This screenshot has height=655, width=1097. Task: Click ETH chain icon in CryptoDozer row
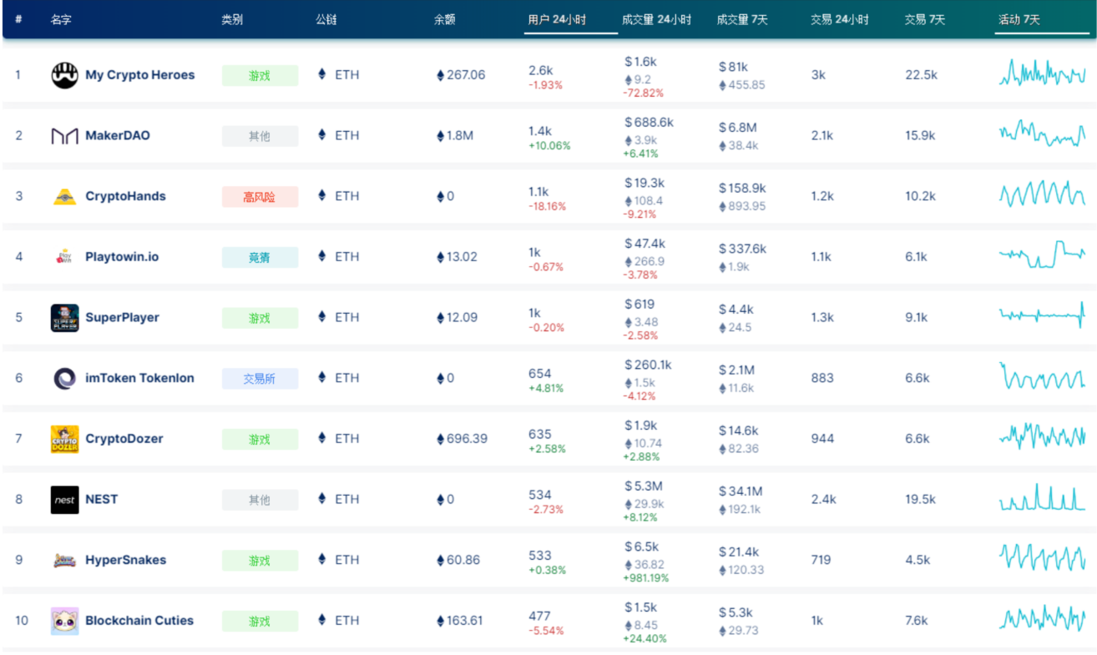point(322,438)
